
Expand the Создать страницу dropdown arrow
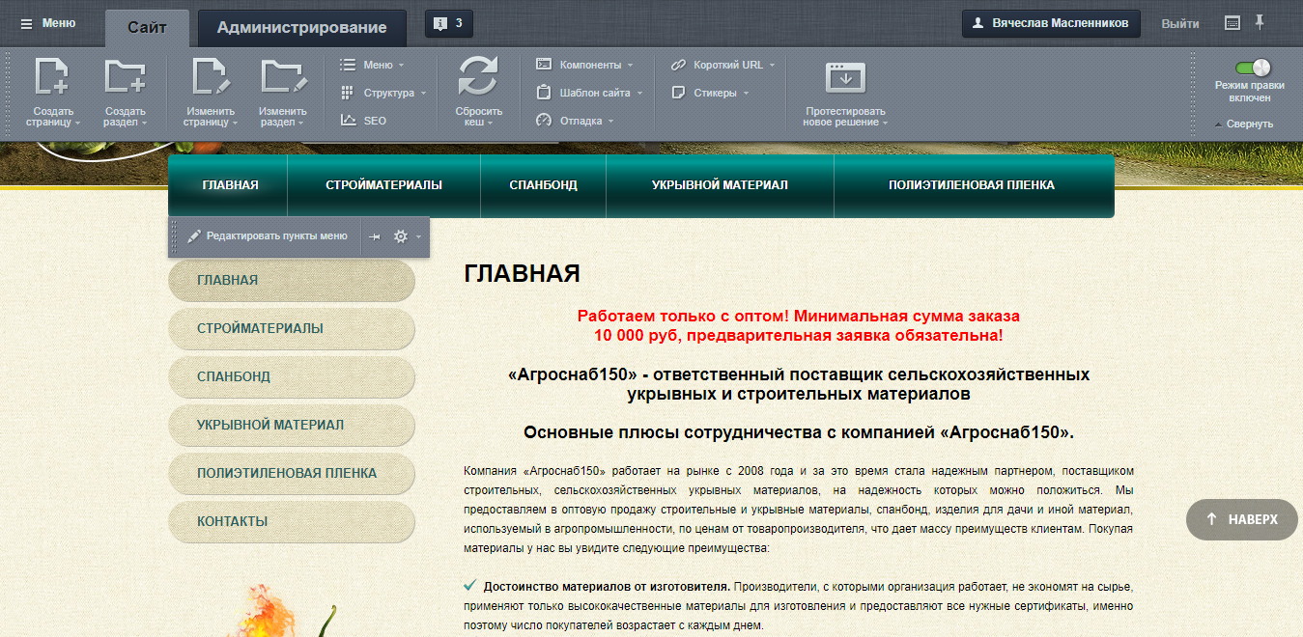point(77,124)
